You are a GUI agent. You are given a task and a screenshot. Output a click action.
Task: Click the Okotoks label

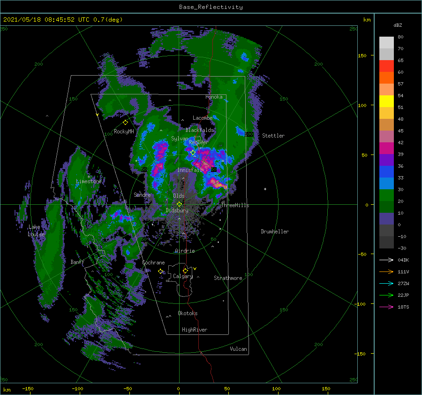[x=188, y=313]
